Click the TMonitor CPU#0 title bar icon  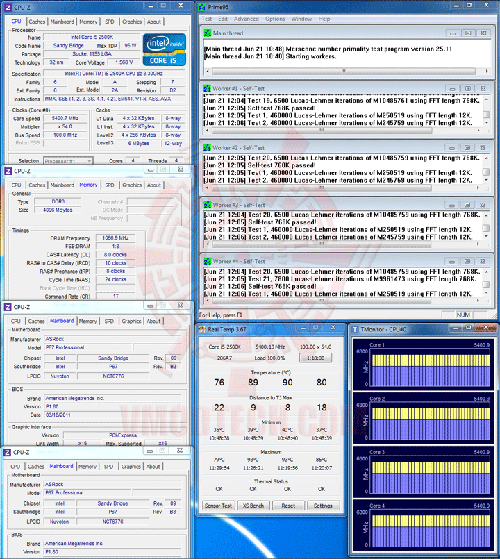tap(355, 329)
